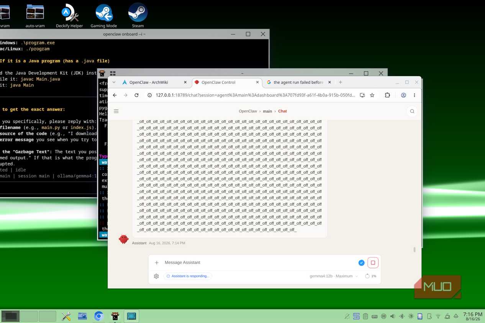This screenshot has height=323, width=485.
Task: View site information for 127.0.0.1
Action: (x=150, y=95)
